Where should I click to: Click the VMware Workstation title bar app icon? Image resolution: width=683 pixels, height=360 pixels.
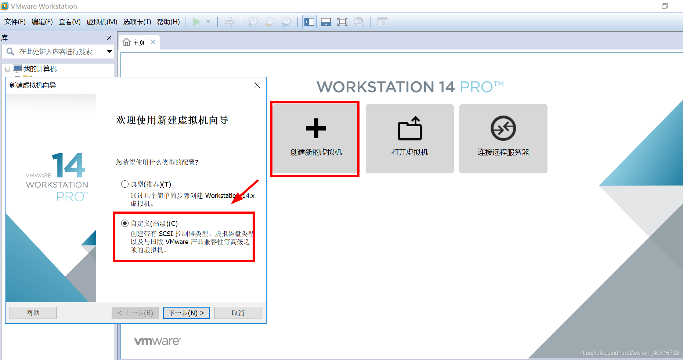click(x=4, y=6)
